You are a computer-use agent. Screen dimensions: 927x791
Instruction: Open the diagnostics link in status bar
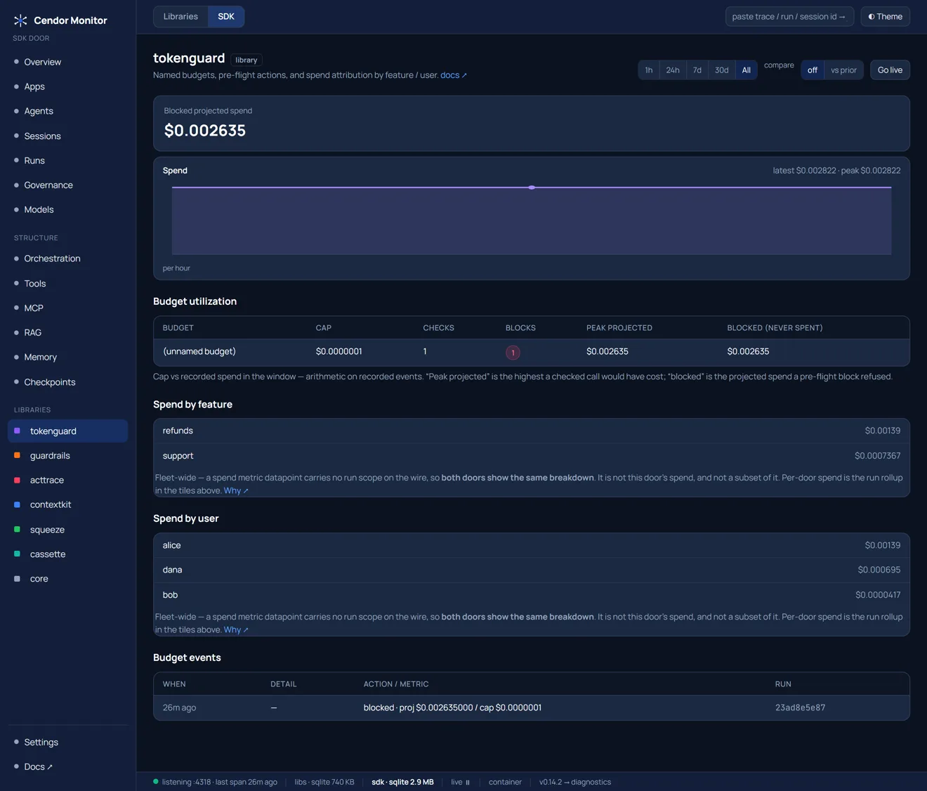pos(575,782)
